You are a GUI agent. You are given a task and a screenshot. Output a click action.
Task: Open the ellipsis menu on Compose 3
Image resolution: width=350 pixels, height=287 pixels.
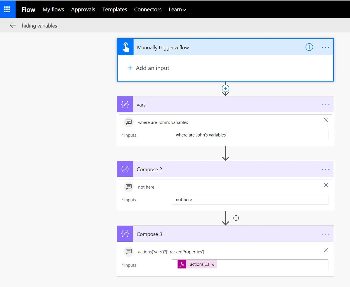click(x=326, y=234)
